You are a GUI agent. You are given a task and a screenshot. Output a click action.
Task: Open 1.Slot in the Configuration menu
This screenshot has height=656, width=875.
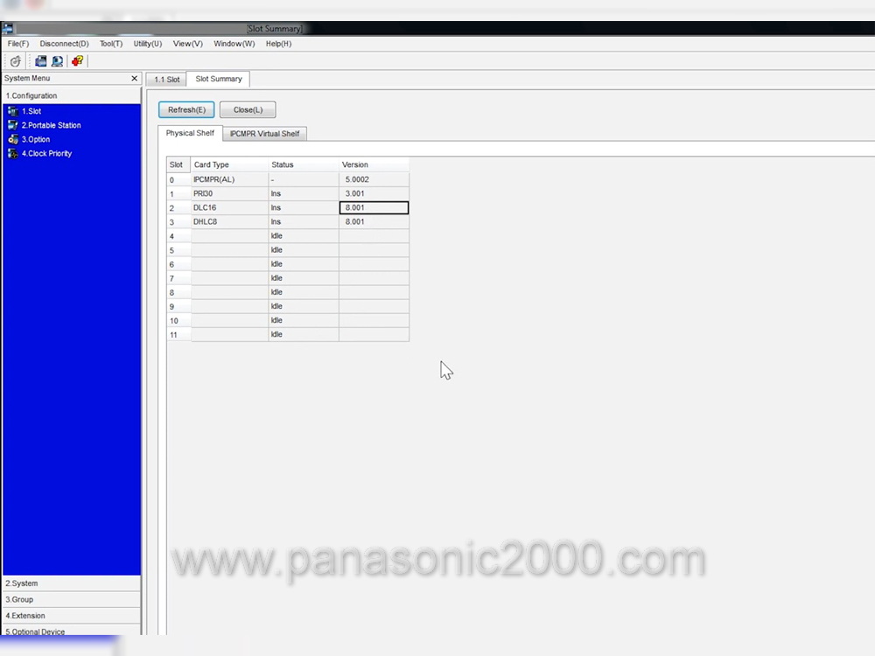point(31,111)
